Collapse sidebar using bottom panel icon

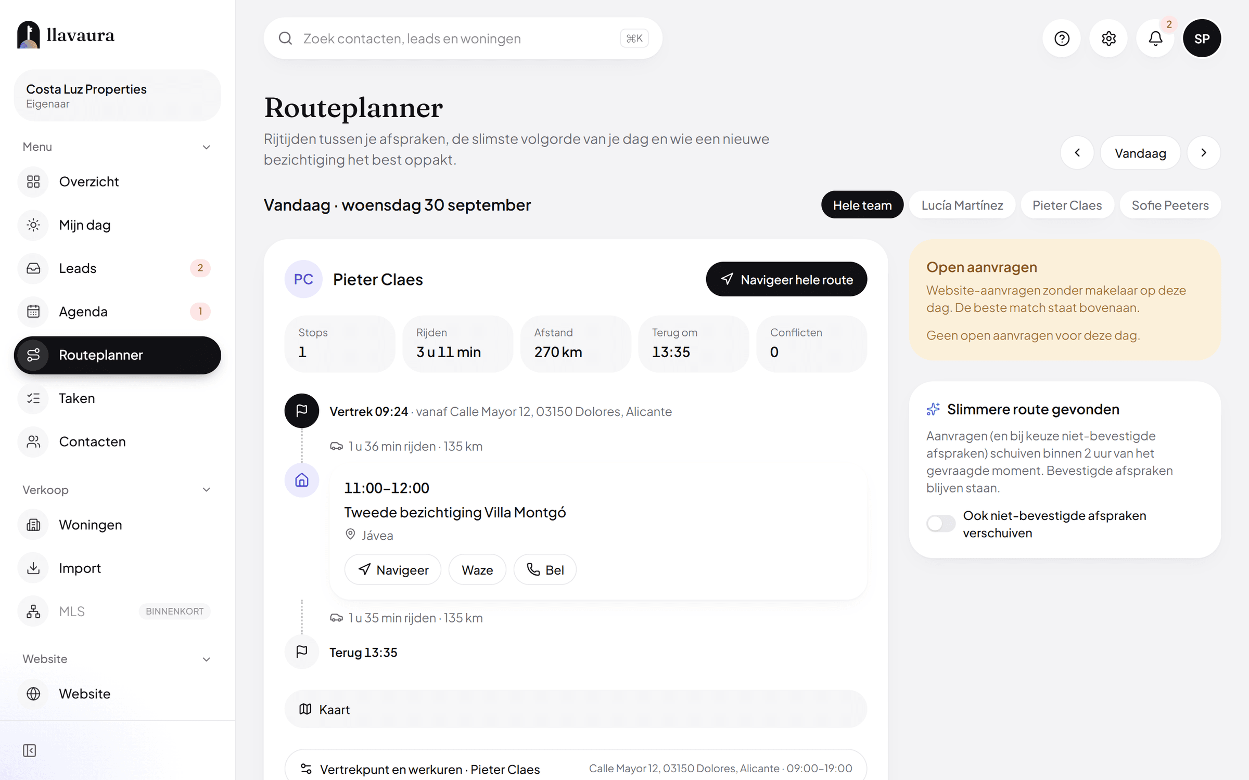30,750
